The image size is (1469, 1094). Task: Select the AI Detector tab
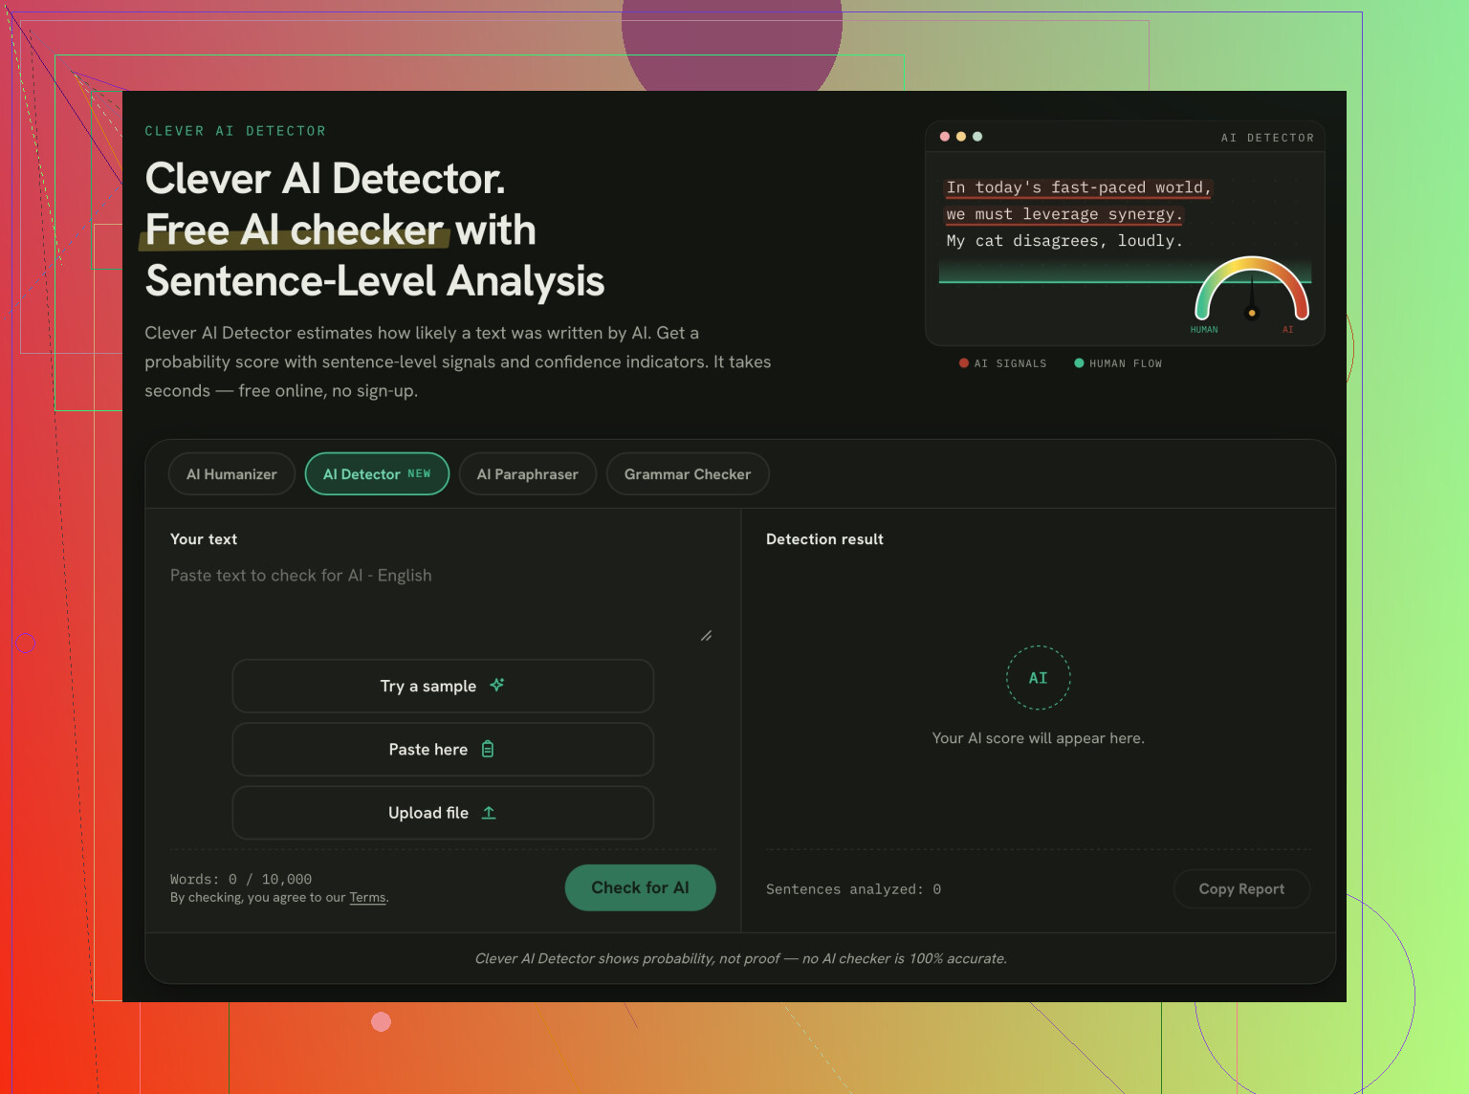377,474
